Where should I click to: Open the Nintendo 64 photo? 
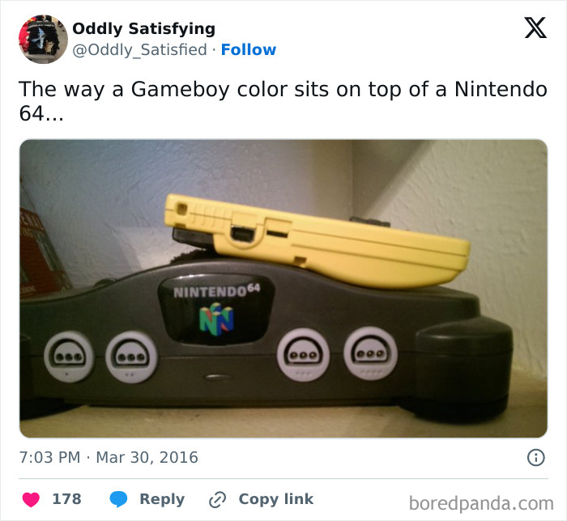click(x=283, y=289)
